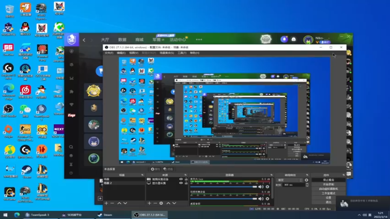
Task: Open 5E notifications bell icon
Action: [284, 39]
